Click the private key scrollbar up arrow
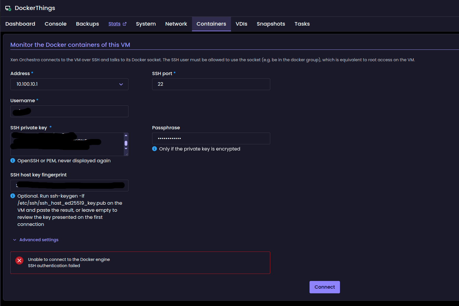 coord(126,135)
